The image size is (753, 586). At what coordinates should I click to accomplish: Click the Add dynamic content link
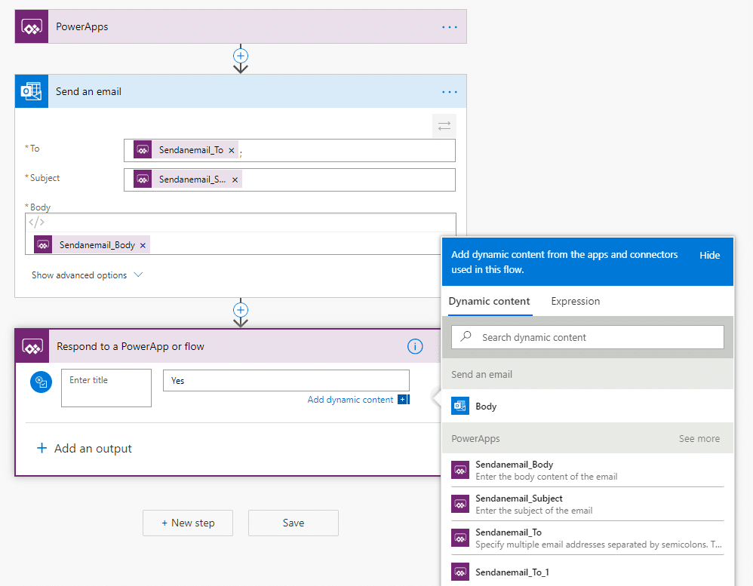(350, 399)
